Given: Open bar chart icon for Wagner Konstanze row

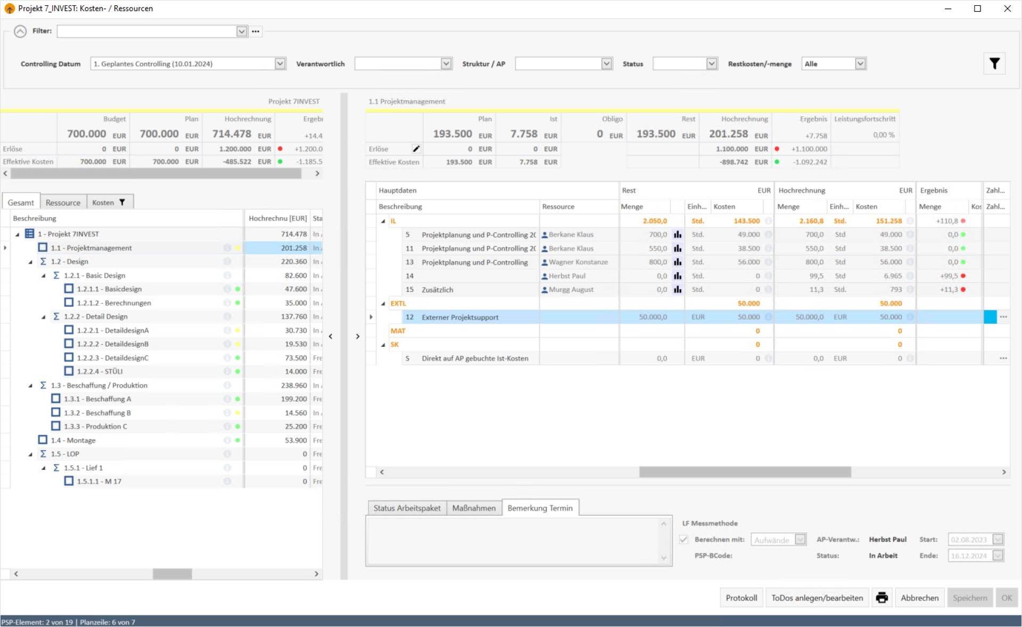Looking at the screenshot, I should click(677, 262).
